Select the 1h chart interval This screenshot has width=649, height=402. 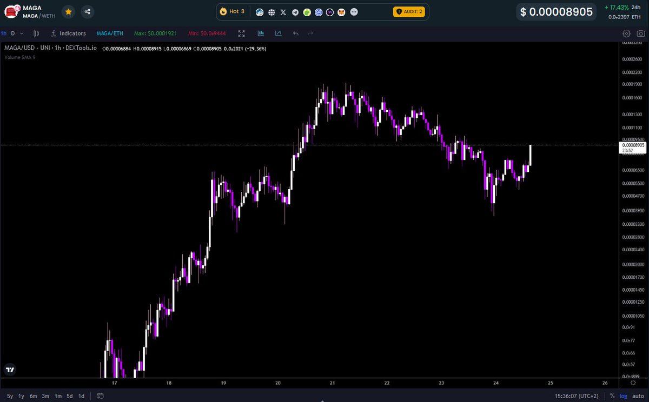click(x=4, y=33)
